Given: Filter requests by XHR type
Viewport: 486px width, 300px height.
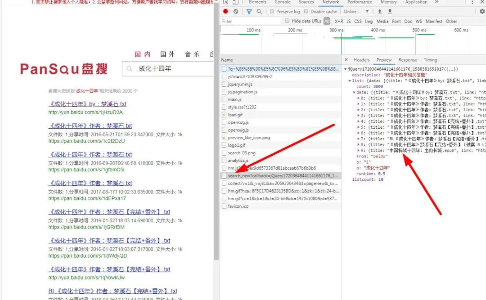Looking at the screenshot, I should coord(339,21).
